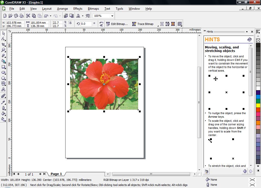261x188 pixels.
Task: Select the Zoom tool
Action: [4, 50]
